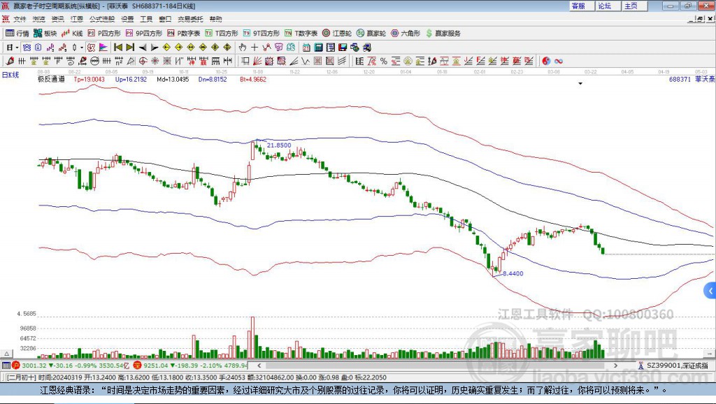This screenshot has height=404, width=716.
Task: Open the calculator icon in toolbar
Action: (319, 47)
